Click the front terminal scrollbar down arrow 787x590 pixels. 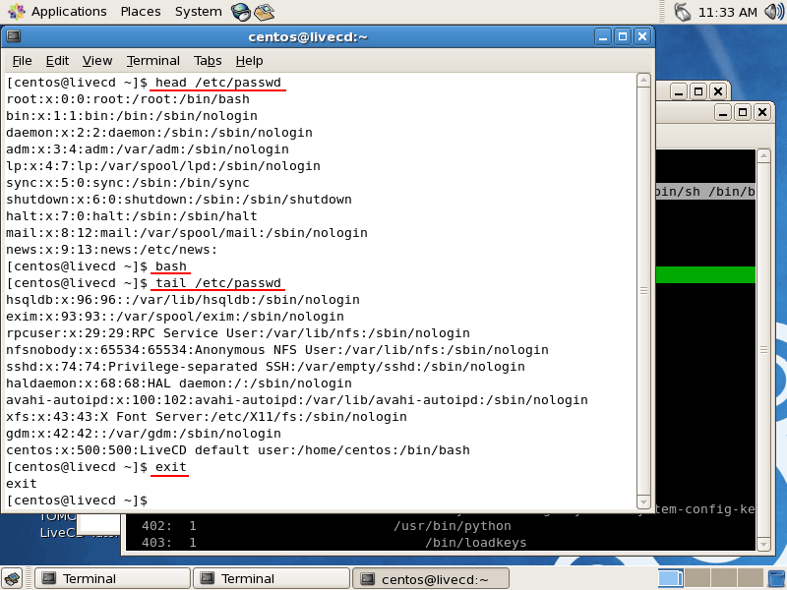point(643,501)
